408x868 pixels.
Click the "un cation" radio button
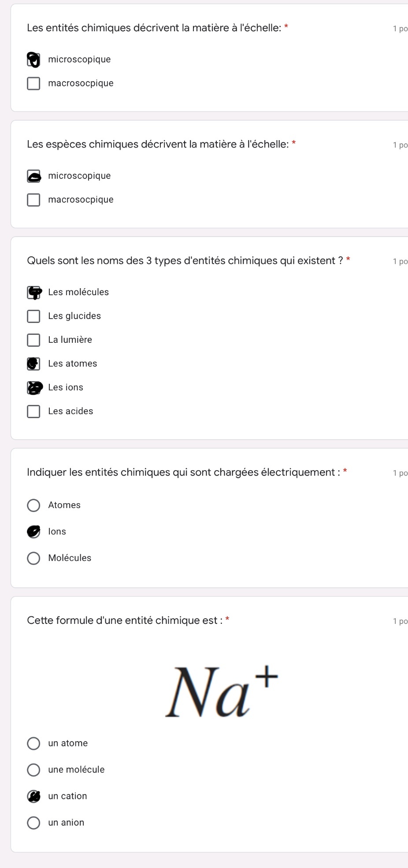[33, 796]
